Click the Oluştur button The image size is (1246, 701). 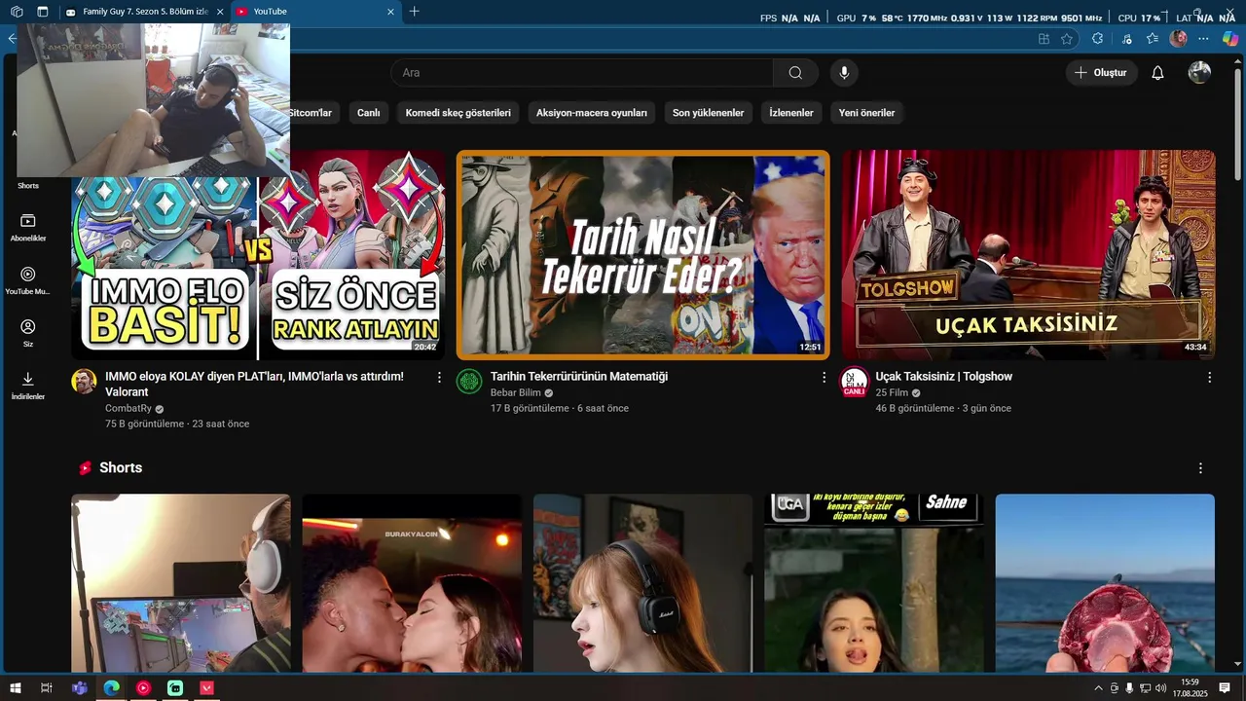click(1101, 73)
